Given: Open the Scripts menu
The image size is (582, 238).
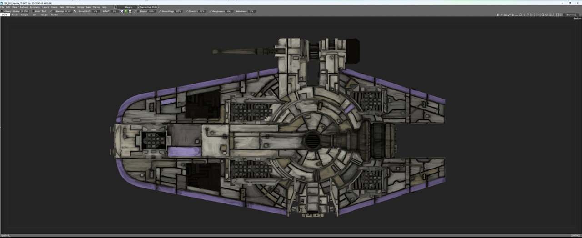Looking at the screenshot, I should click(x=80, y=7).
